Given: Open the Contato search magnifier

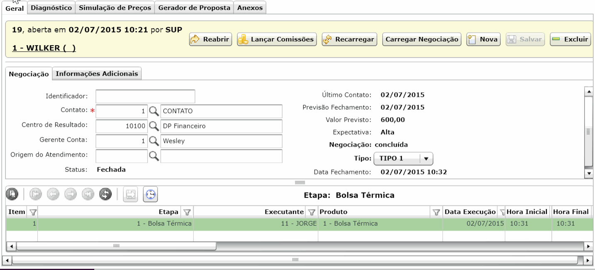Looking at the screenshot, I should 154,111.
